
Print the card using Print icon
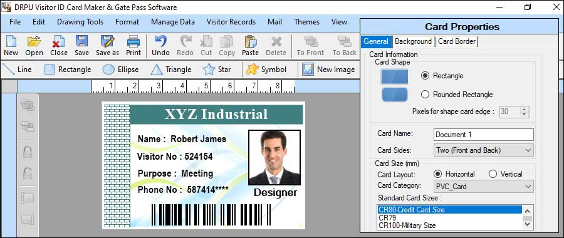133,46
